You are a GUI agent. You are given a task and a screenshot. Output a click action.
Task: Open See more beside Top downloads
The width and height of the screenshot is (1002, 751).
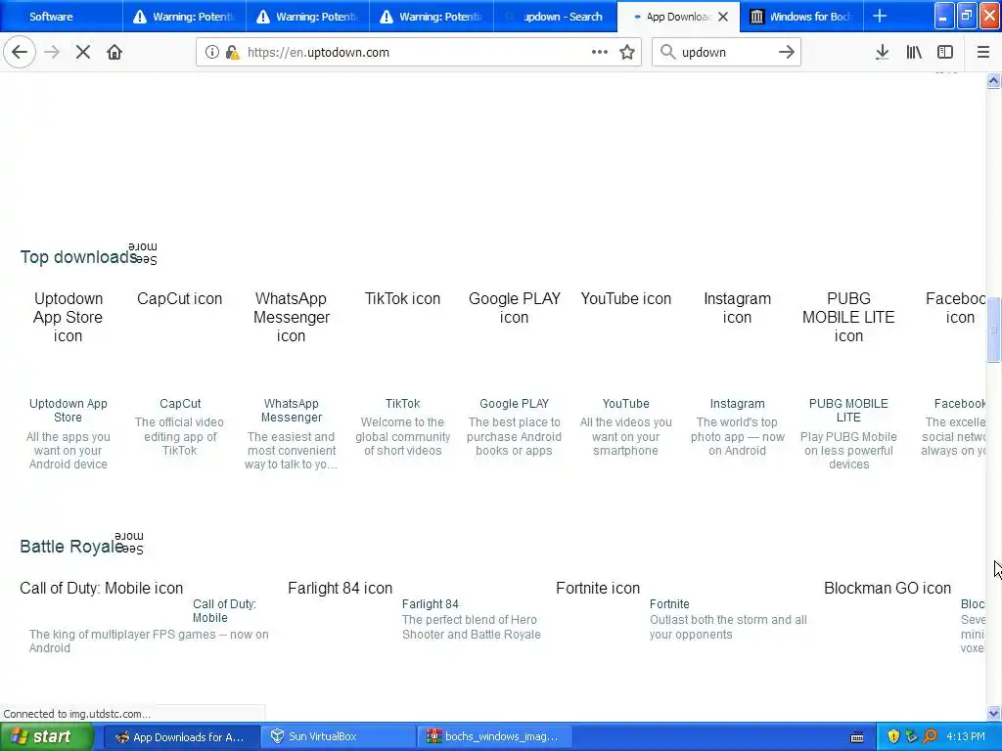tap(143, 253)
